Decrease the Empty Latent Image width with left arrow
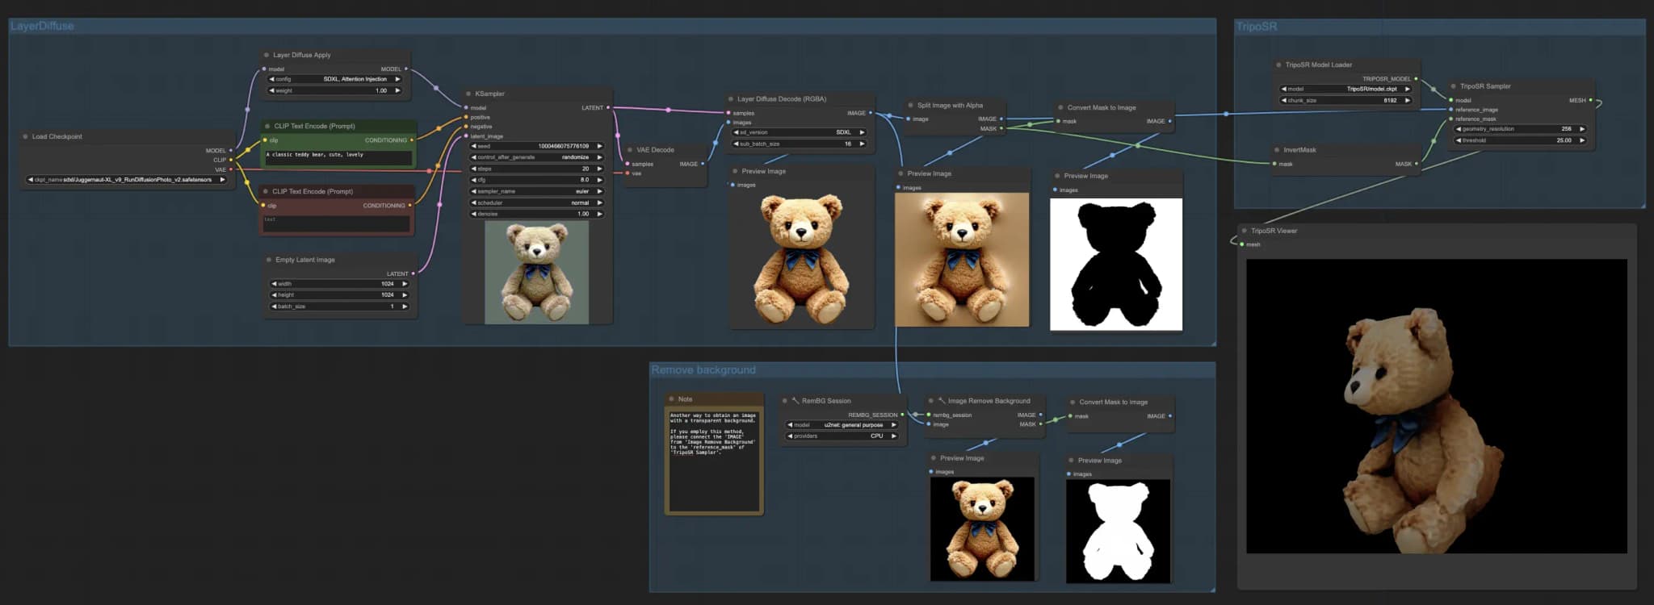Viewport: 1654px width, 605px height. pyautogui.click(x=274, y=284)
